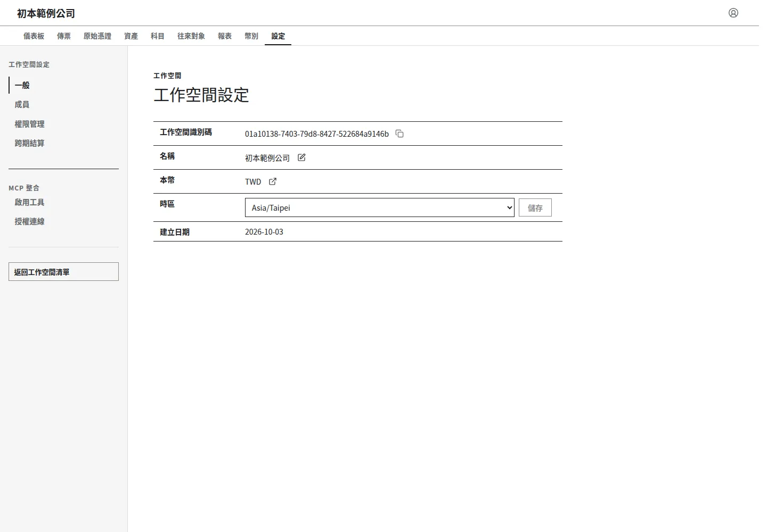Click the 儲存 save button

point(535,207)
